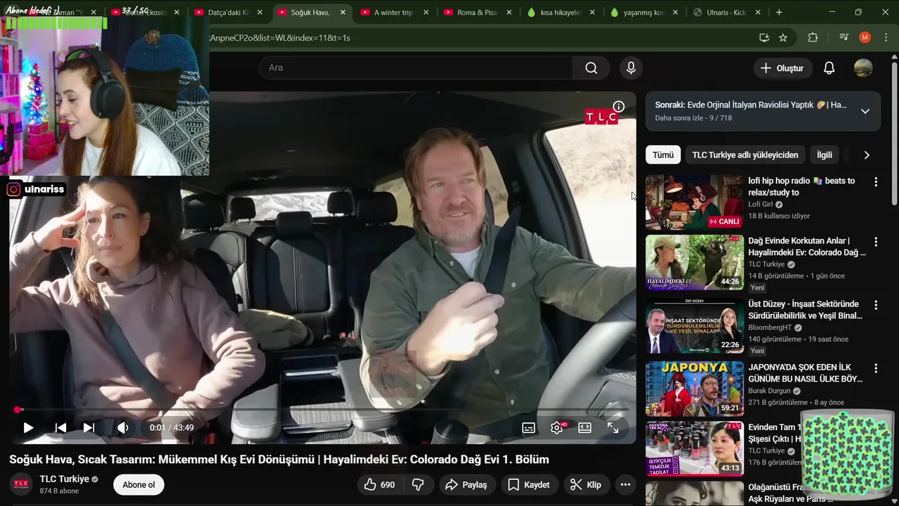This screenshot has height=506, width=899.
Task: Open Üst Düzey İnşaat Sektöründe video title
Action: coord(806,310)
